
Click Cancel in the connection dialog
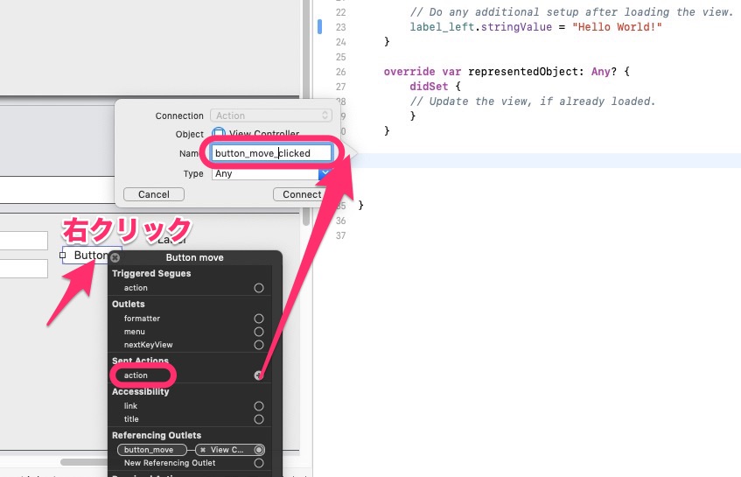click(x=154, y=194)
